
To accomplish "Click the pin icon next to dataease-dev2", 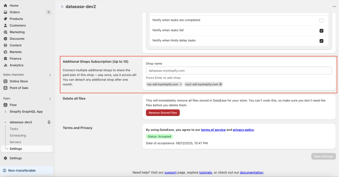I will point(49,122).
